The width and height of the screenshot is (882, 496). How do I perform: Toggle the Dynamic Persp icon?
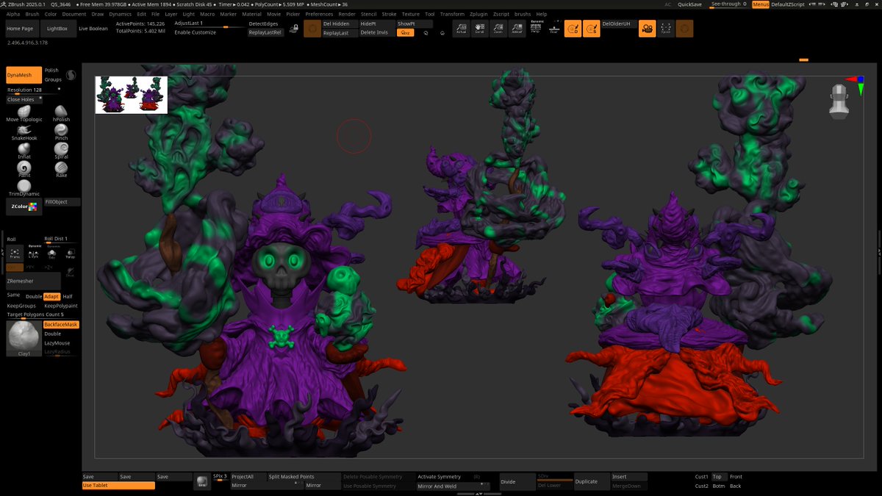coord(536,28)
